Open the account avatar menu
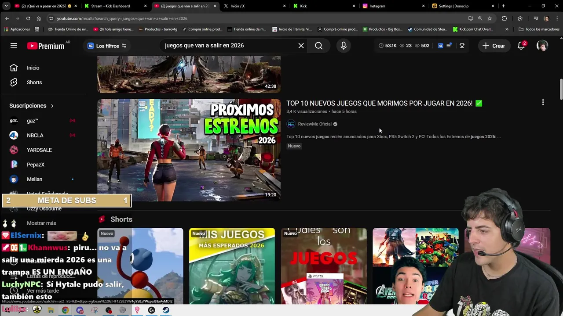 coord(542,46)
